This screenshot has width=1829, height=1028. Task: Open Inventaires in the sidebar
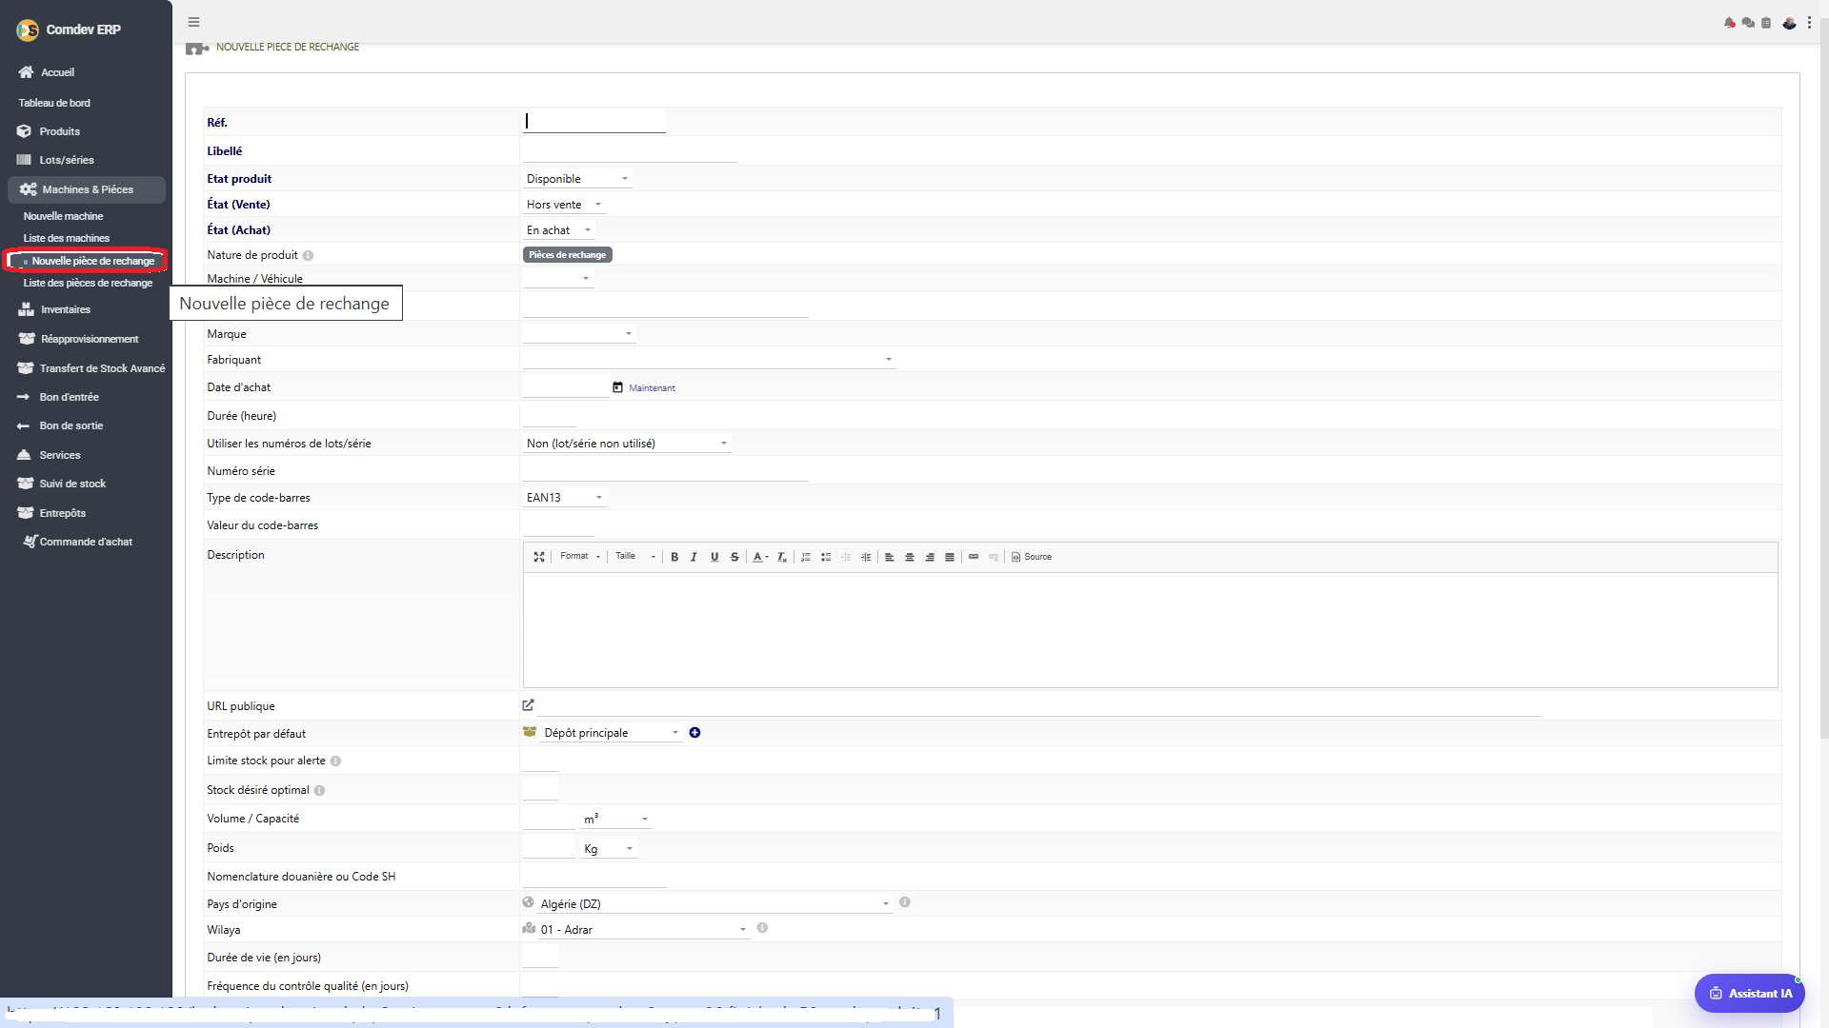[65, 309]
